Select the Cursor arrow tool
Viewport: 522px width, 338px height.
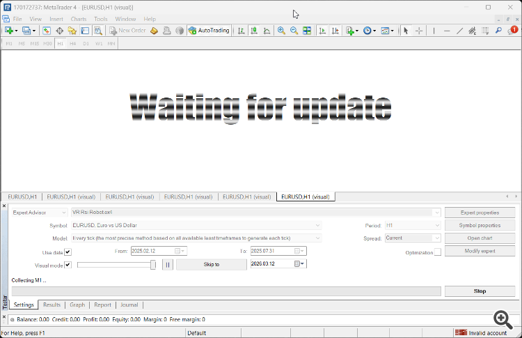(406, 31)
